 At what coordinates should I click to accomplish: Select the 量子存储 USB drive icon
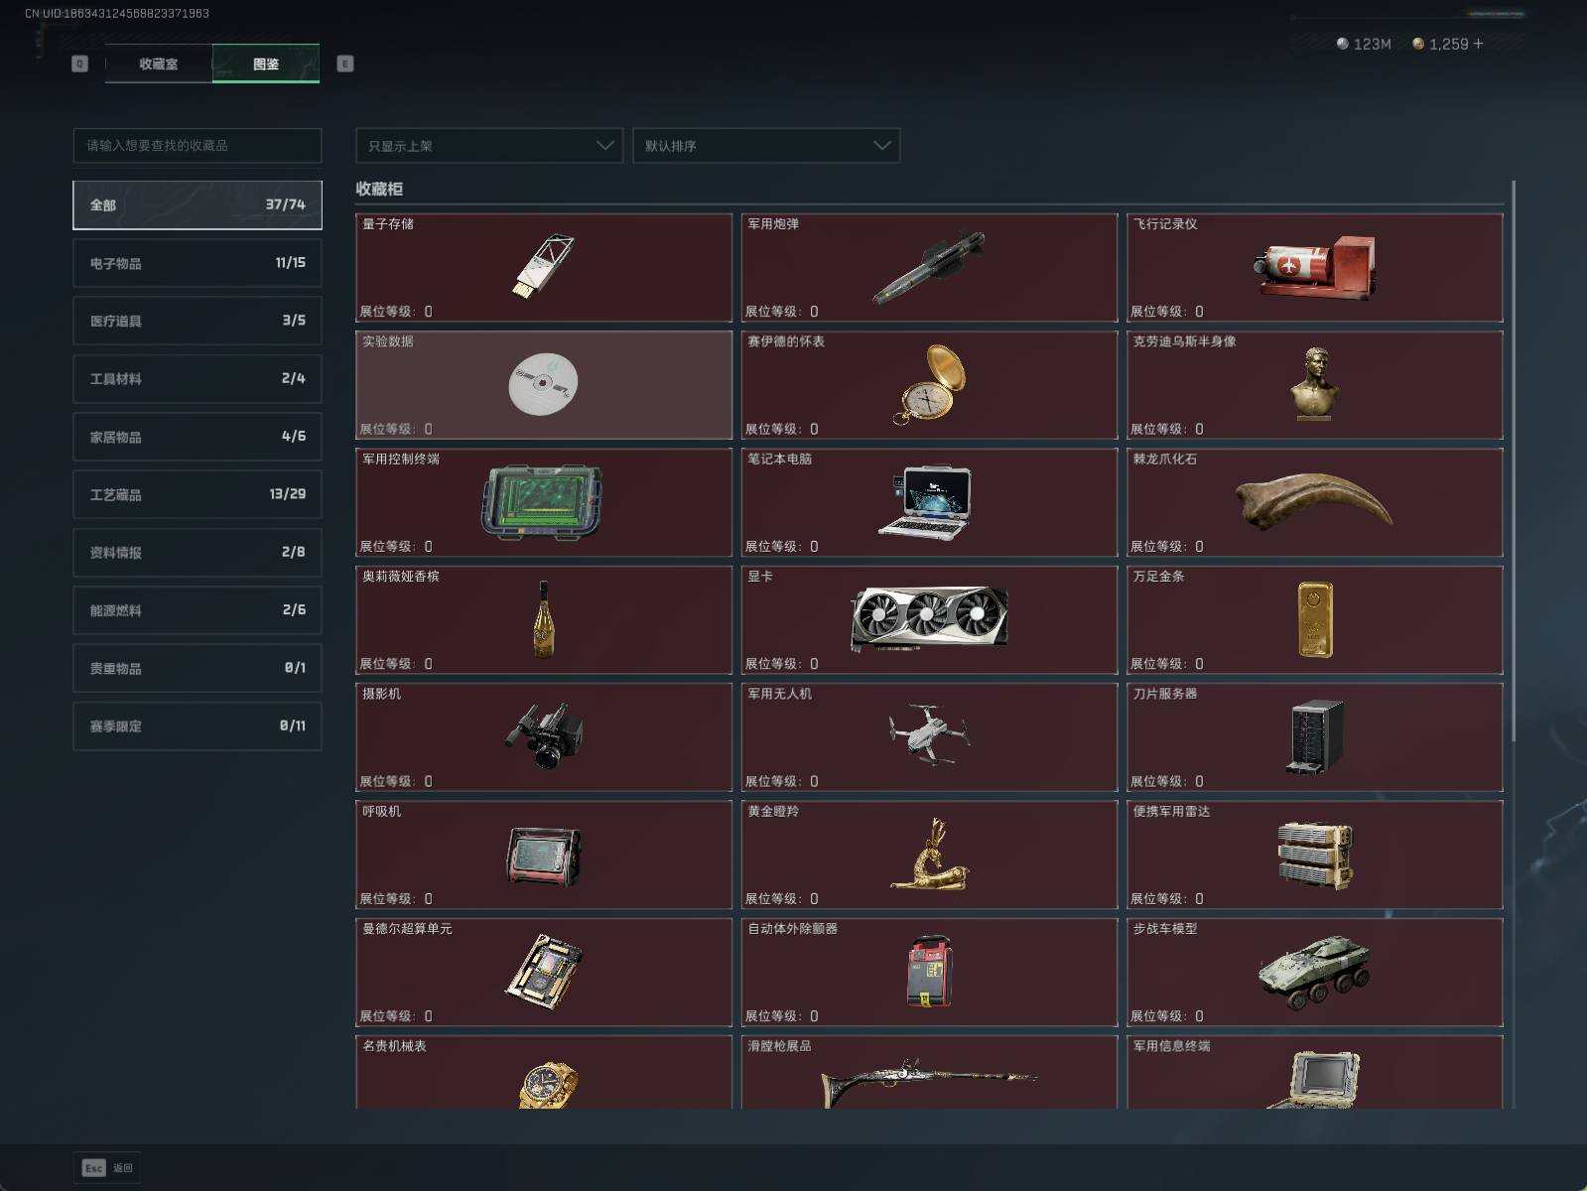pyautogui.click(x=543, y=266)
